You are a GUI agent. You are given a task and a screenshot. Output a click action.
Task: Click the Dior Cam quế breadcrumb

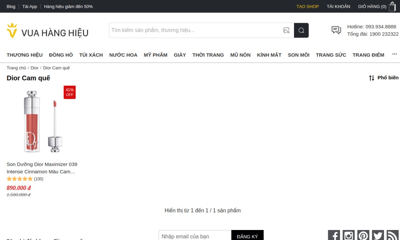click(x=56, y=68)
